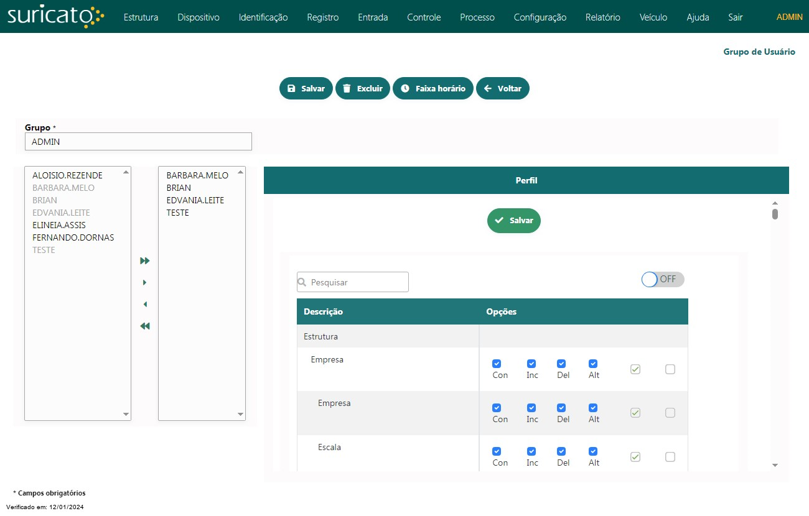The image size is (809, 516).
Task: Click the single right arrow transfer icon
Action: click(x=145, y=283)
